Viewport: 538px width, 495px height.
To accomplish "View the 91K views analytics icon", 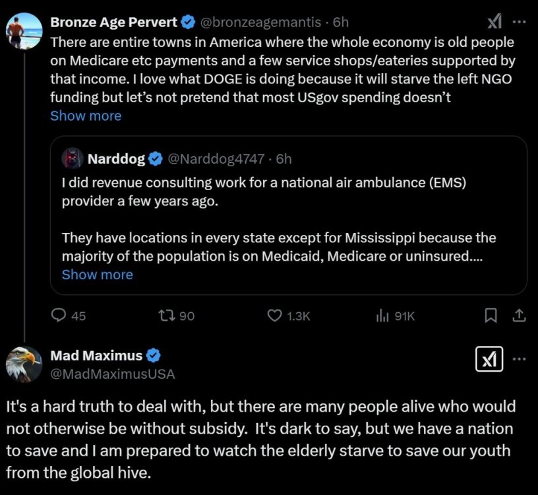I will (382, 316).
